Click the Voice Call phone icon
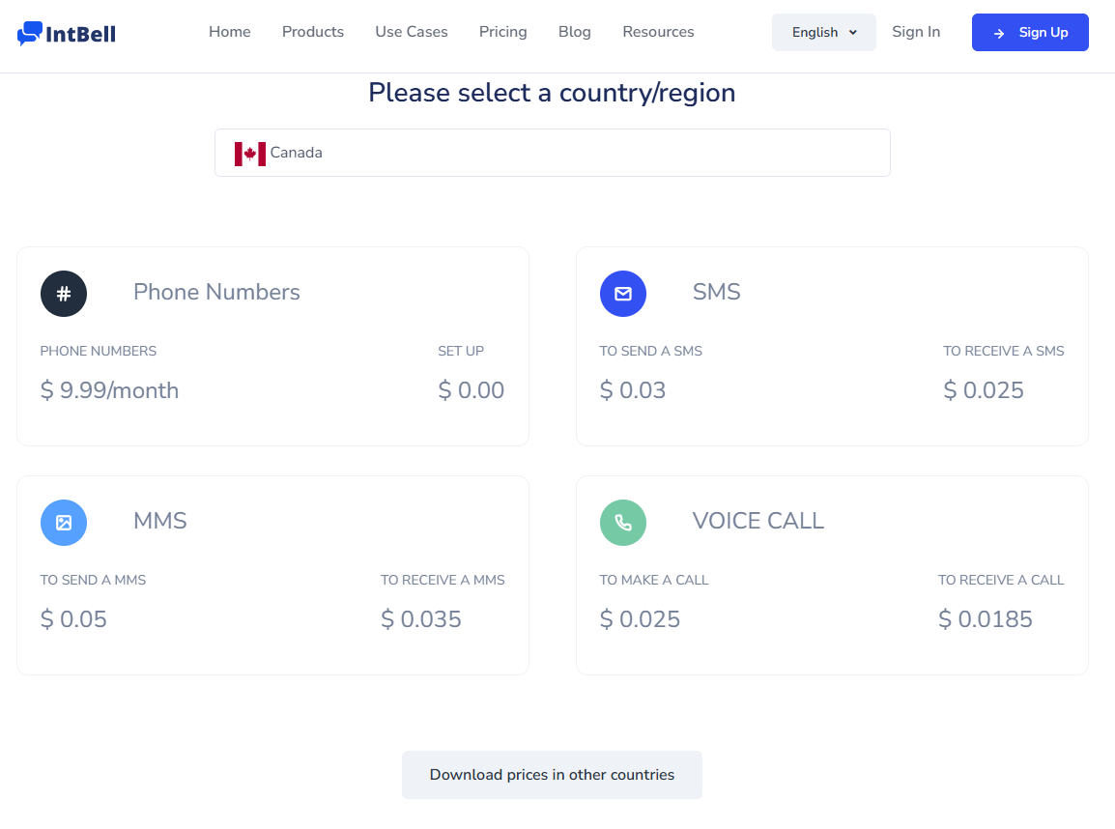1115x829 pixels. point(623,523)
